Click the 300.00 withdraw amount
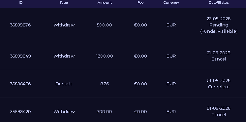246x122 pixels. (105, 112)
